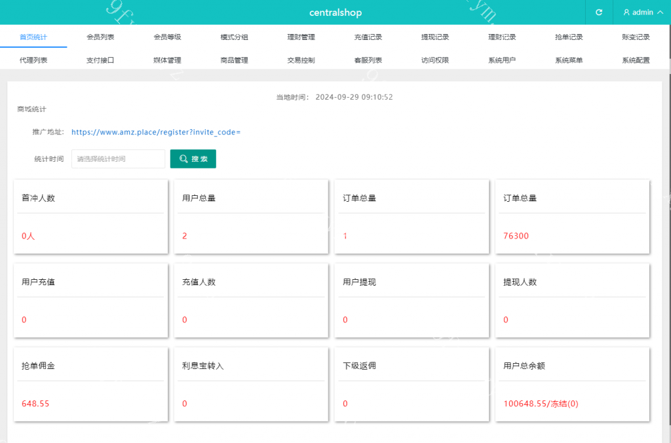The height and width of the screenshot is (443, 671).
Task: Click the 用户总余额 card title
Action: [524, 366]
